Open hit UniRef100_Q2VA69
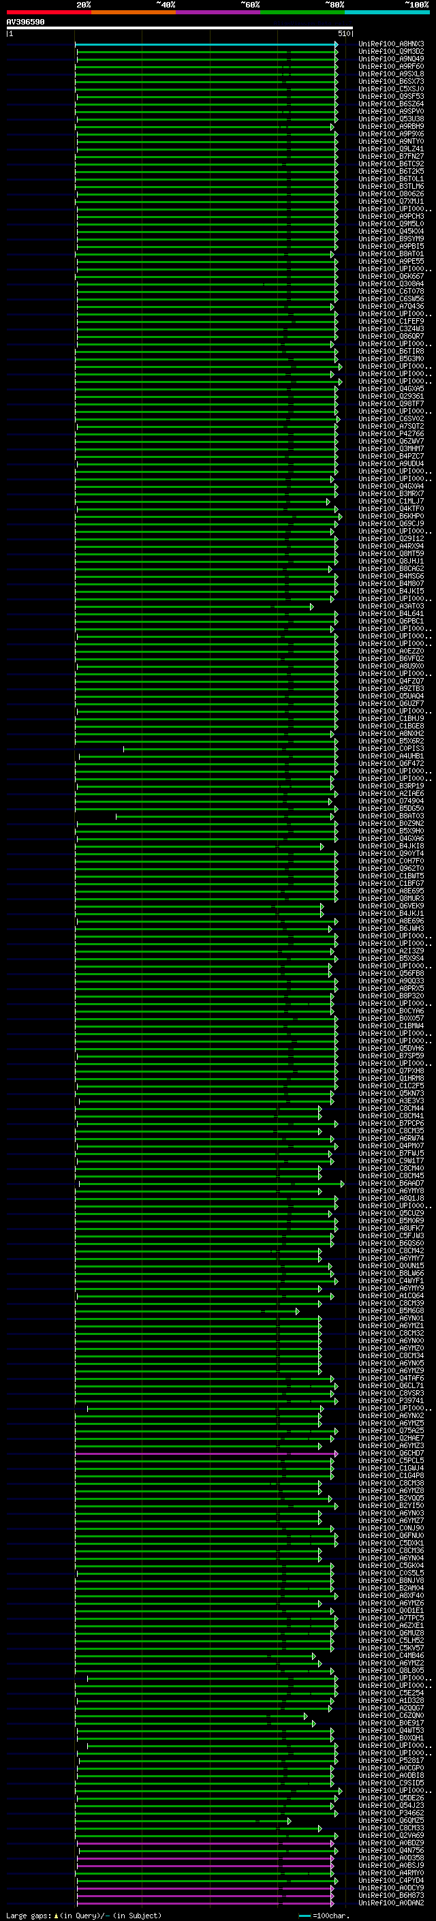This screenshot has width=436, height=1921. point(391,1836)
